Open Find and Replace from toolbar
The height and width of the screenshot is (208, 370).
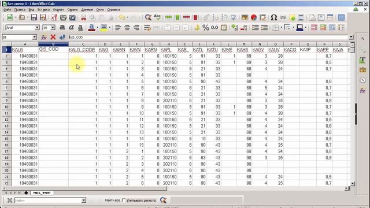(148, 17)
